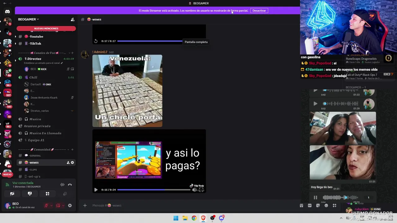The height and width of the screenshot is (223, 397).
Task: Select Jose Antonio Kast in voice list
Action: pyautogui.click(x=44, y=98)
